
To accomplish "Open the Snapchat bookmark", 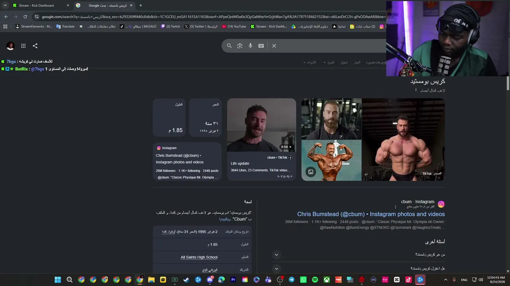I will point(363,27).
